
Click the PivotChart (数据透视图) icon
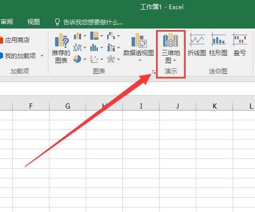(x=139, y=41)
